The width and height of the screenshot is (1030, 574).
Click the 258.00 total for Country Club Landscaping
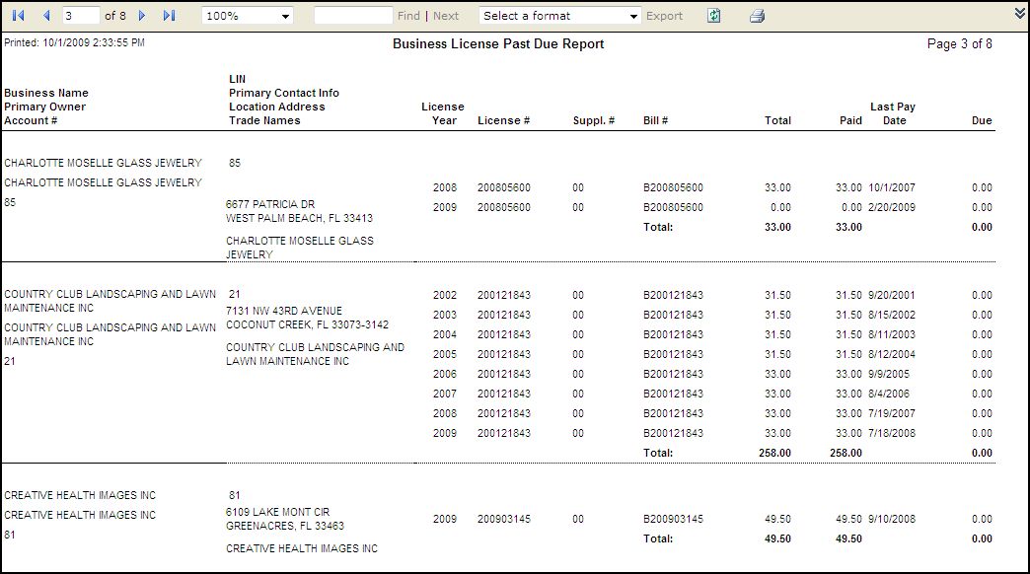[777, 453]
